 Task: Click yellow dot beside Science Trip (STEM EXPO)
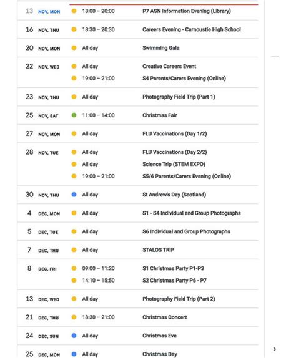pyautogui.click(x=74, y=164)
